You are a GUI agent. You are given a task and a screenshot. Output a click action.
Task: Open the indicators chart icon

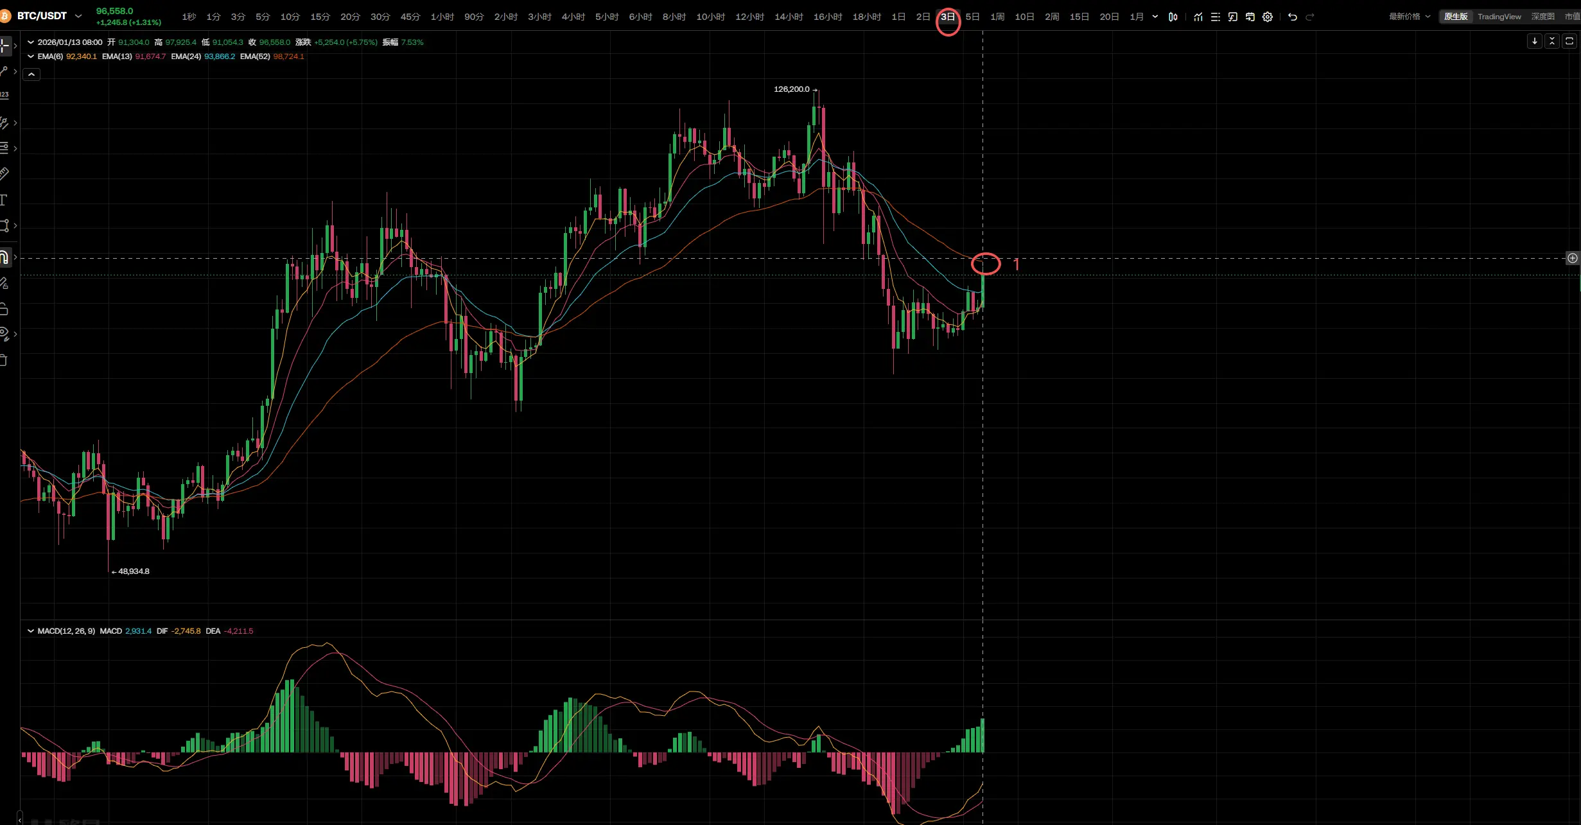(x=1198, y=17)
